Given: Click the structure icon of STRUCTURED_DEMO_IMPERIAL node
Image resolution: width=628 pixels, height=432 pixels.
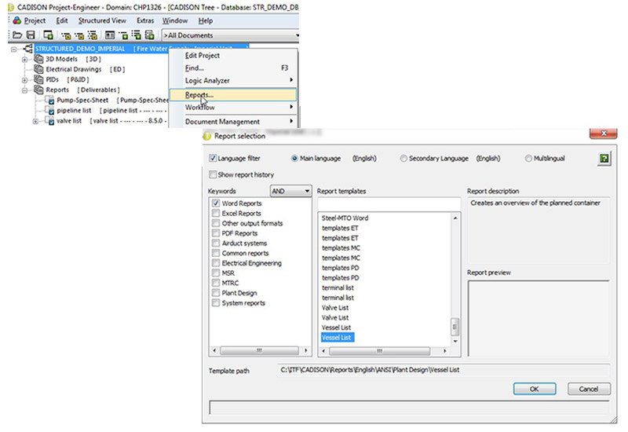Looking at the screenshot, I should click(x=28, y=49).
